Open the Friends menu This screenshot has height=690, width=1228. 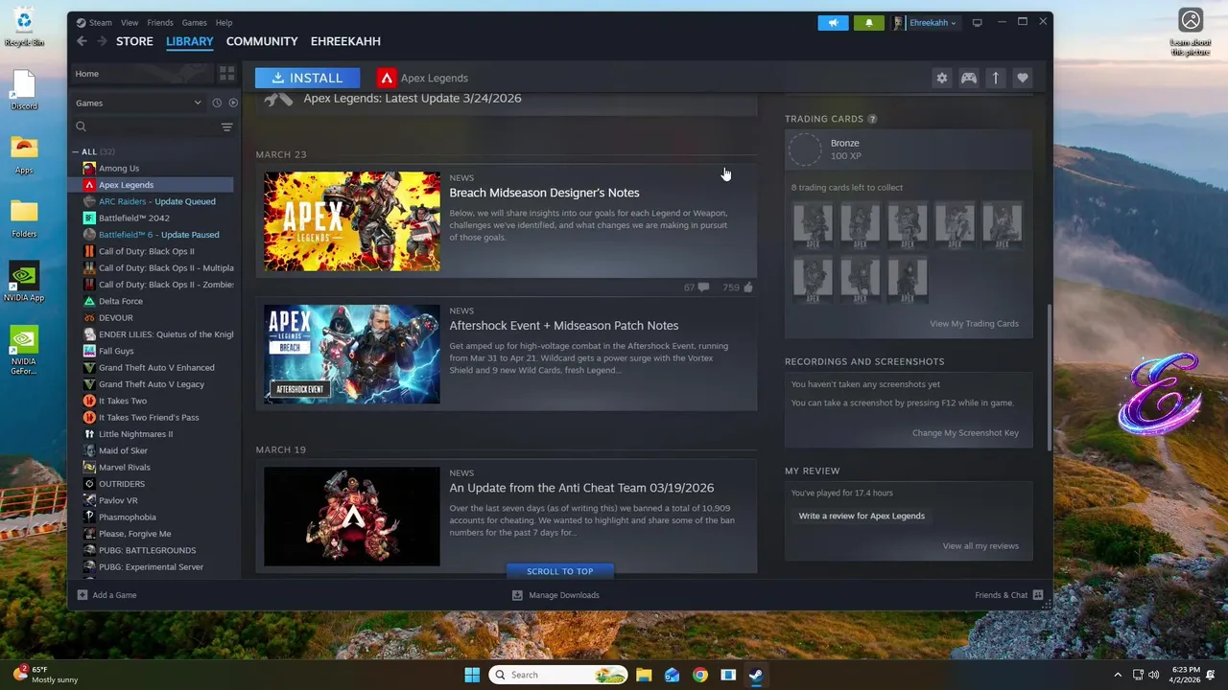click(160, 22)
